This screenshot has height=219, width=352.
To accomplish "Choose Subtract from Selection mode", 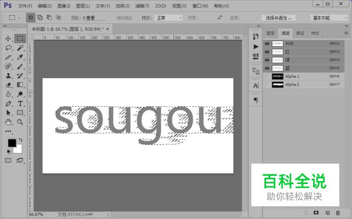I will click(x=49, y=17).
